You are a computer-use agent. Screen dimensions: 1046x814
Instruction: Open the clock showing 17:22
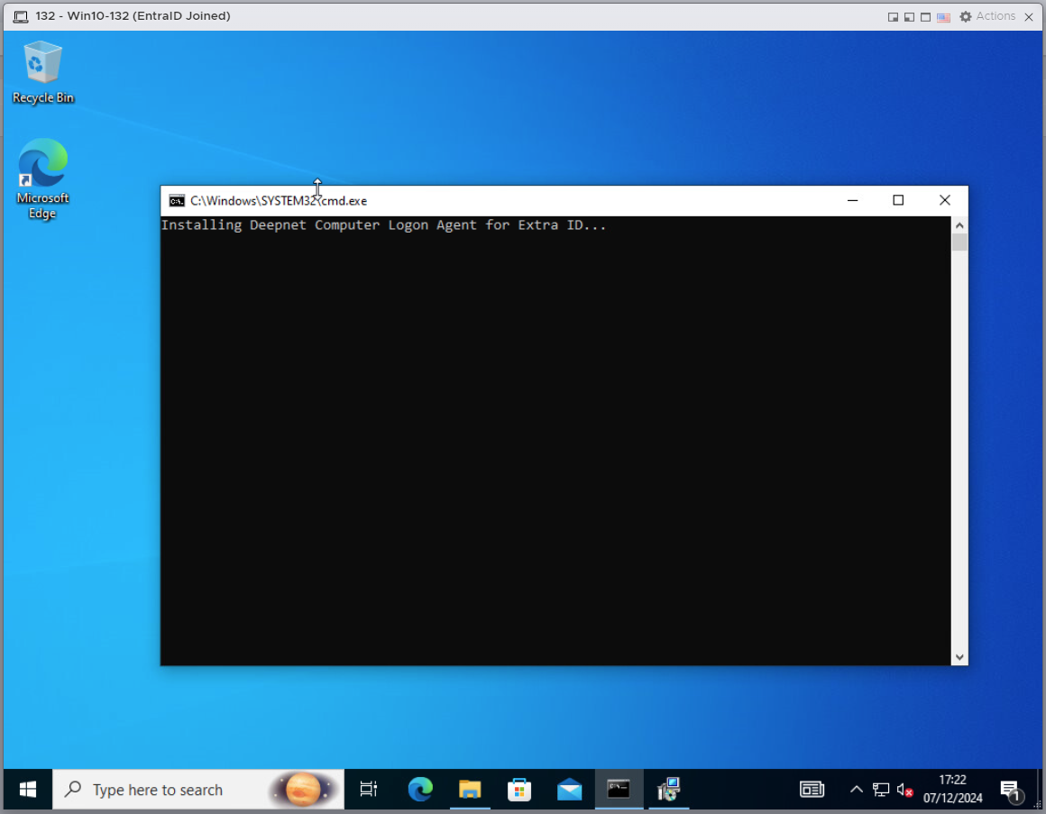[951, 790]
